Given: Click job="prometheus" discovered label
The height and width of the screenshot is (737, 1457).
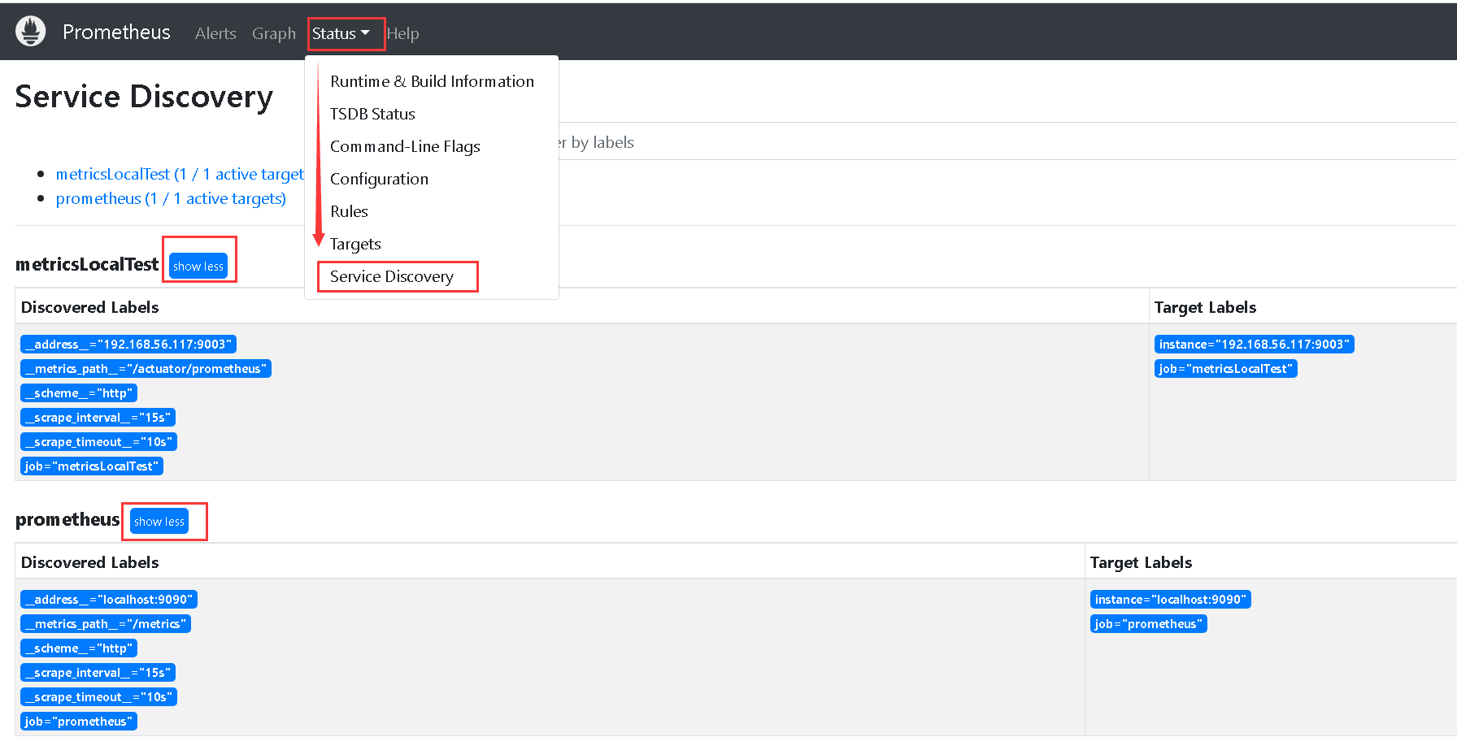Looking at the screenshot, I should (79, 722).
